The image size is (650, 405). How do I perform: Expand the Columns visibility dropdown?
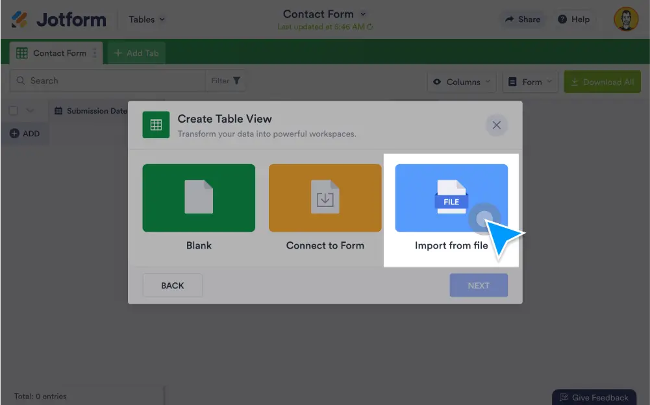click(x=462, y=82)
